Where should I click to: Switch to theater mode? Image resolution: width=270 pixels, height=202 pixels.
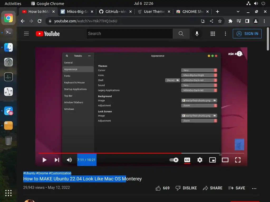[225, 160]
